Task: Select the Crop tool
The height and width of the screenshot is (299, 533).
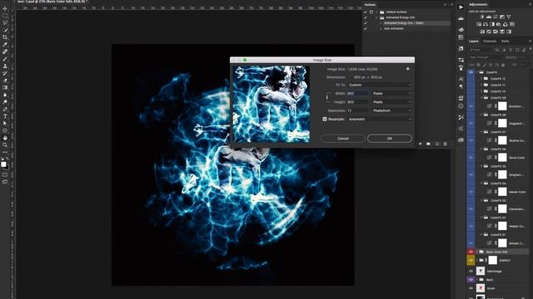Action: click(5, 37)
